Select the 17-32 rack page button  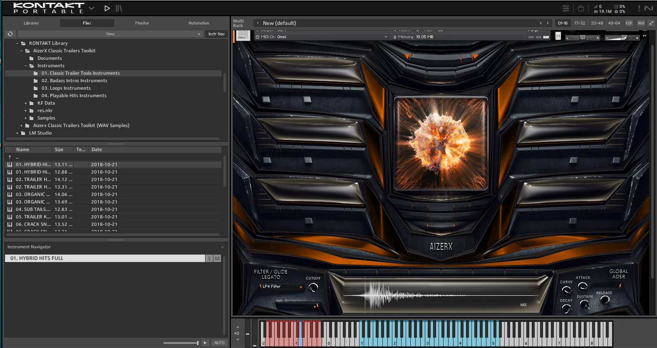click(x=580, y=23)
